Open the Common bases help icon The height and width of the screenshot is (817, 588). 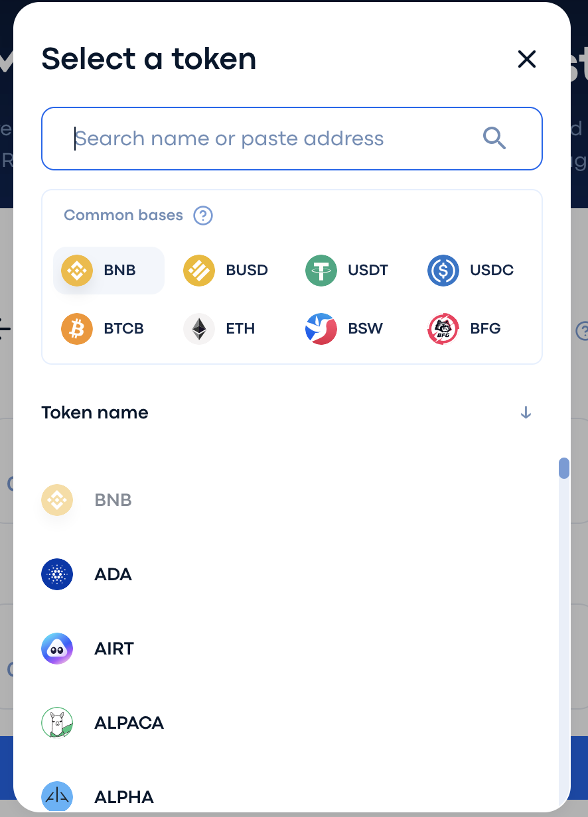pyautogui.click(x=202, y=216)
